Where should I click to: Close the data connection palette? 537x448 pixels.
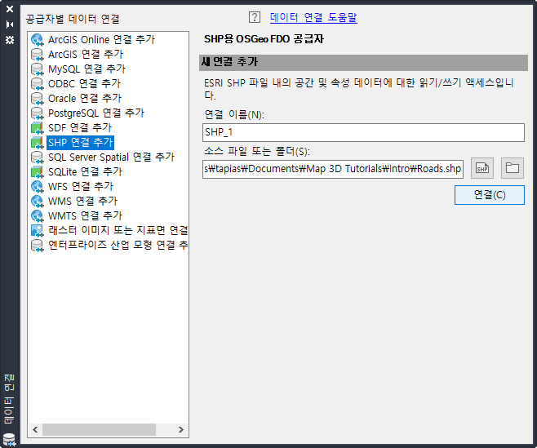coord(10,9)
